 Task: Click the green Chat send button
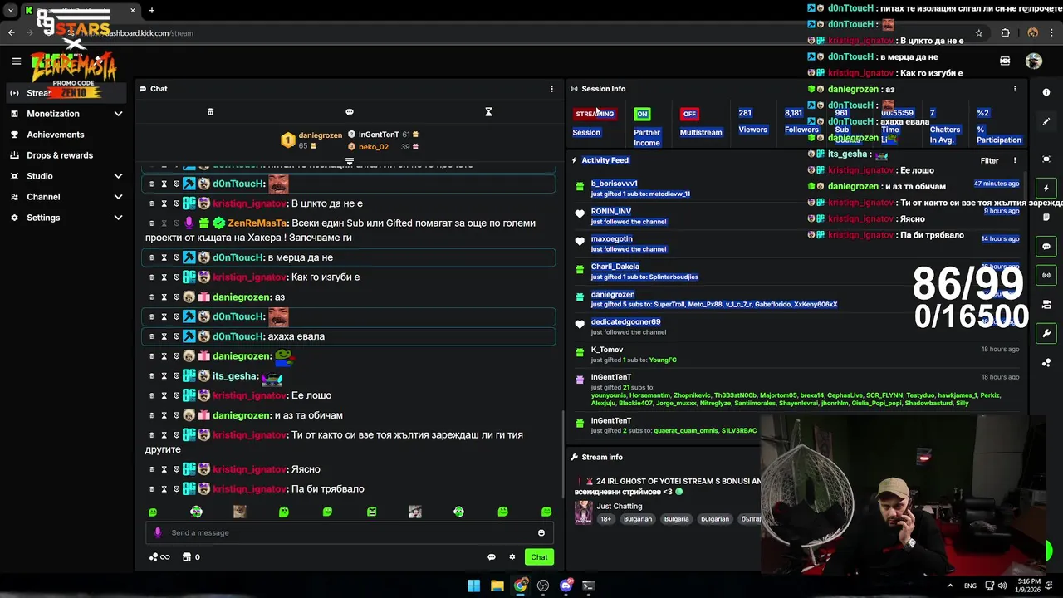(x=539, y=557)
